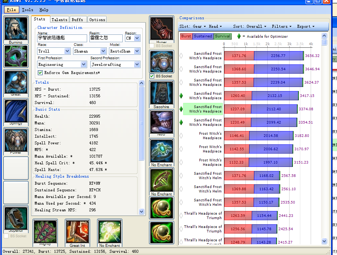Click the character Name input field
The height and width of the screenshot is (255, 337).
[x=62, y=38]
